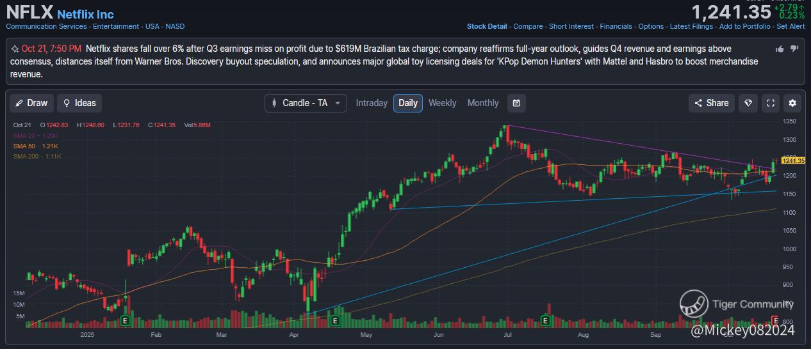Open the Stock Detail tab
811x349 pixels.
(x=487, y=26)
